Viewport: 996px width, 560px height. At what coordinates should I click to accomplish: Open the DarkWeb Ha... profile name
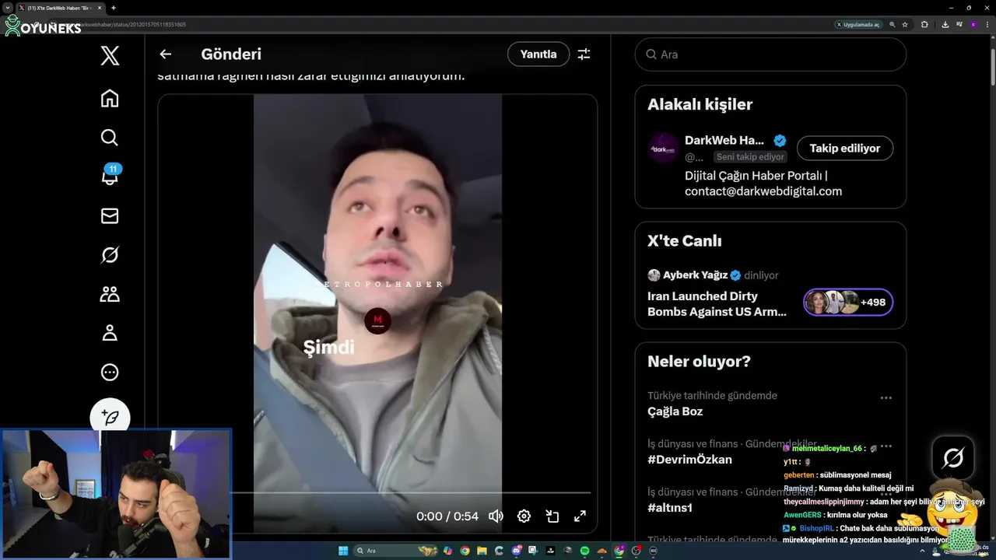724,140
